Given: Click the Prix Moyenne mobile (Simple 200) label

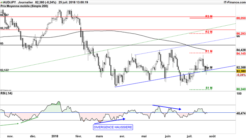Looking at the screenshot, I should coord(24,6).
